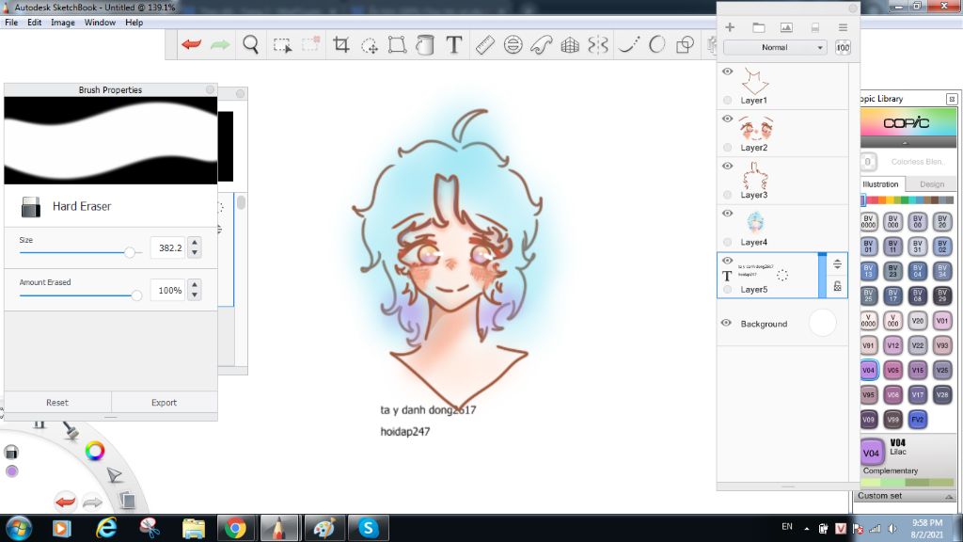Screen dimensions: 963x542
Task: Choose the rectangular Select tool
Action: point(282,45)
